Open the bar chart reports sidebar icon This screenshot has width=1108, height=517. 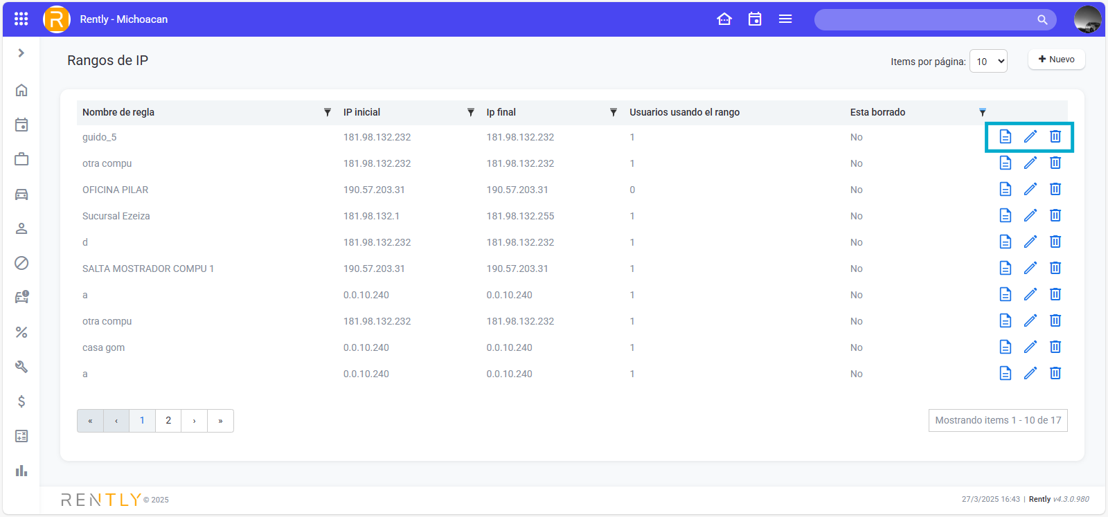coord(21,471)
